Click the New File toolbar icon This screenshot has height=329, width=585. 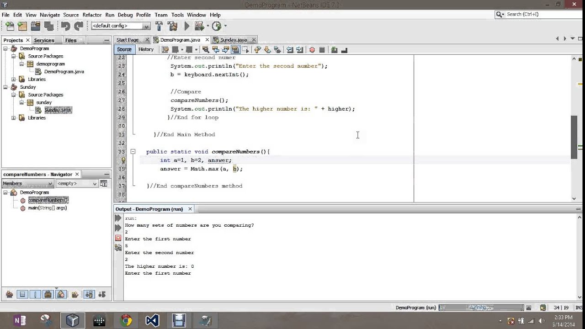click(x=10, y=26)
